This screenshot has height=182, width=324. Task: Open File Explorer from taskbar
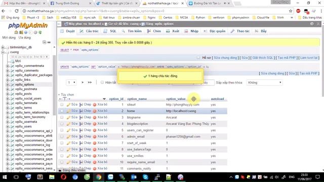pos(52,177)
